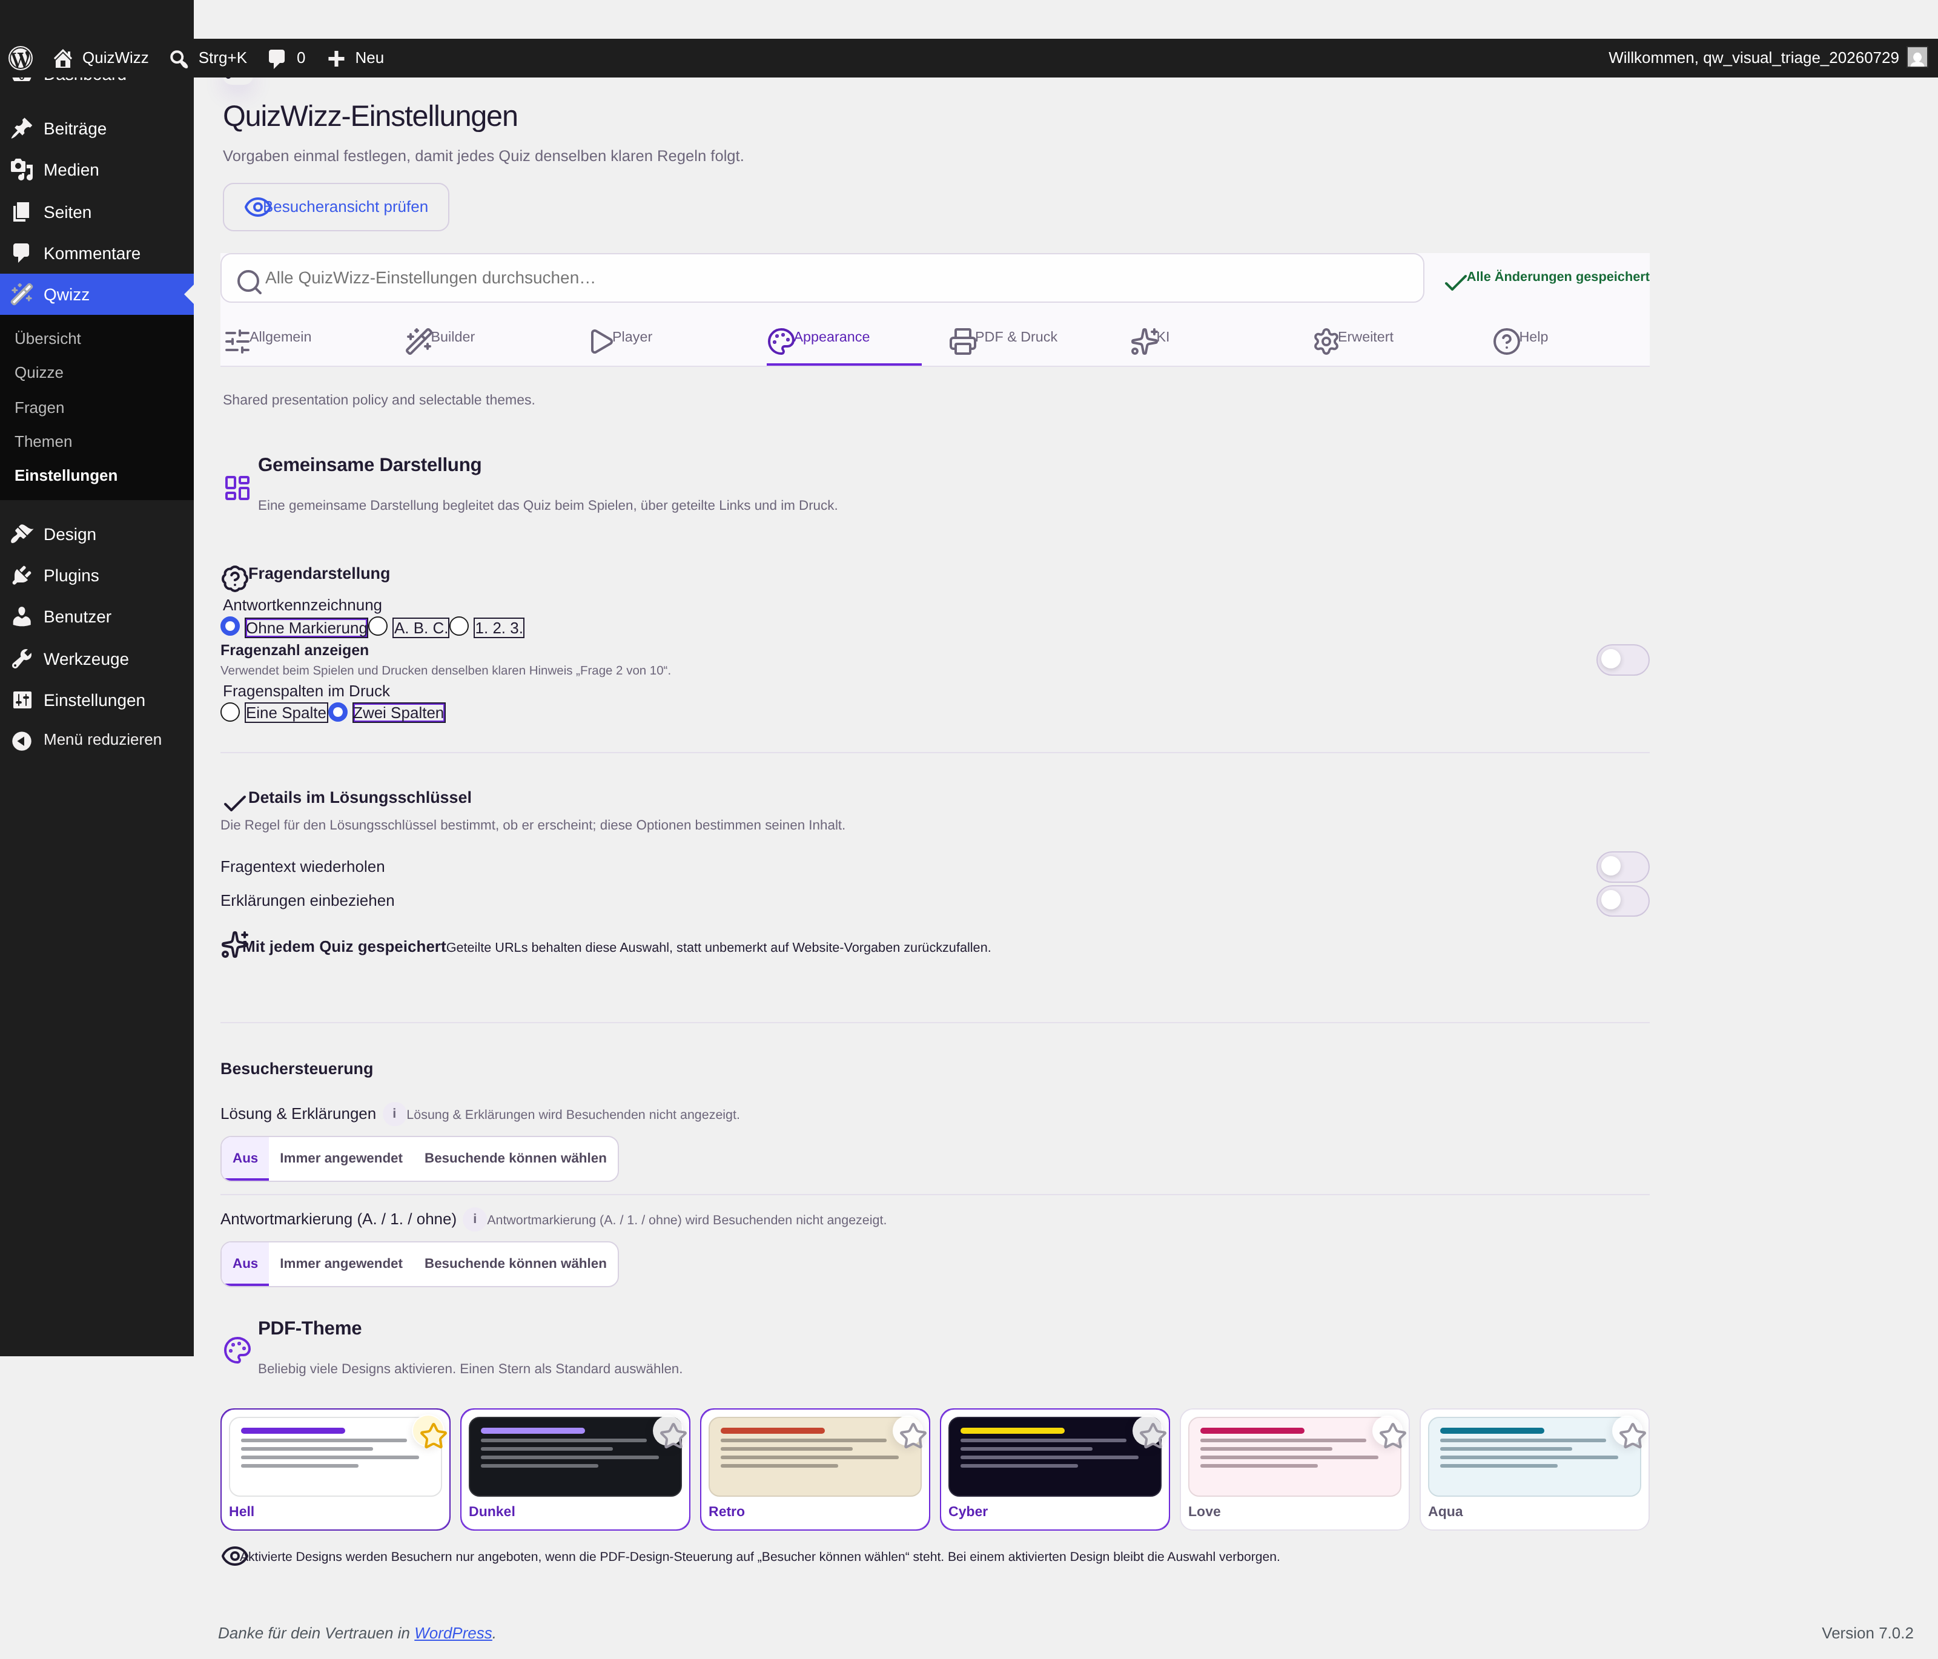1938x1659 pixels.
Task: Click the Kommentare bubble icon in sidebar
Action: (22, 254)
